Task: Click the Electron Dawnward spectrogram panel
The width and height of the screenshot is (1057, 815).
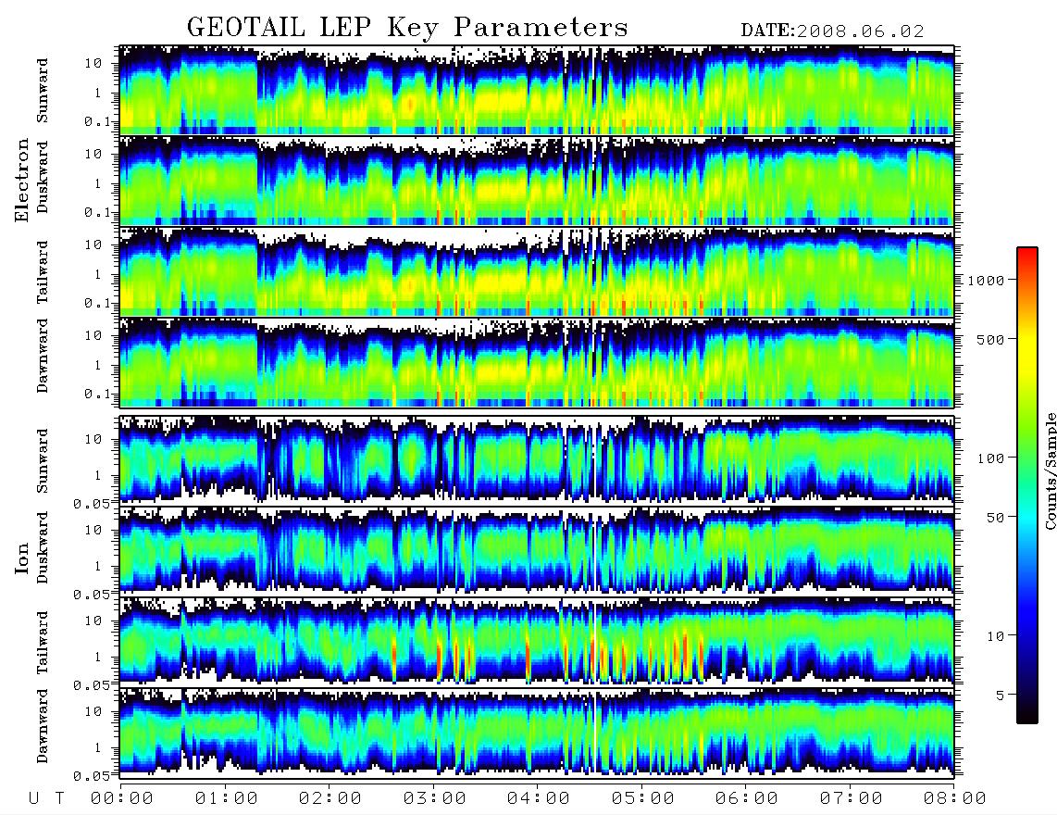Action: [537, 363]
